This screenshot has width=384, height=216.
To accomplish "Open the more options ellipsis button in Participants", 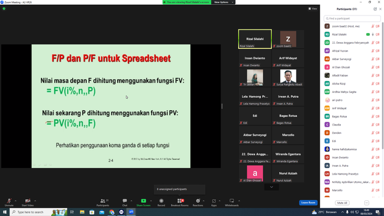I will 367,203.
